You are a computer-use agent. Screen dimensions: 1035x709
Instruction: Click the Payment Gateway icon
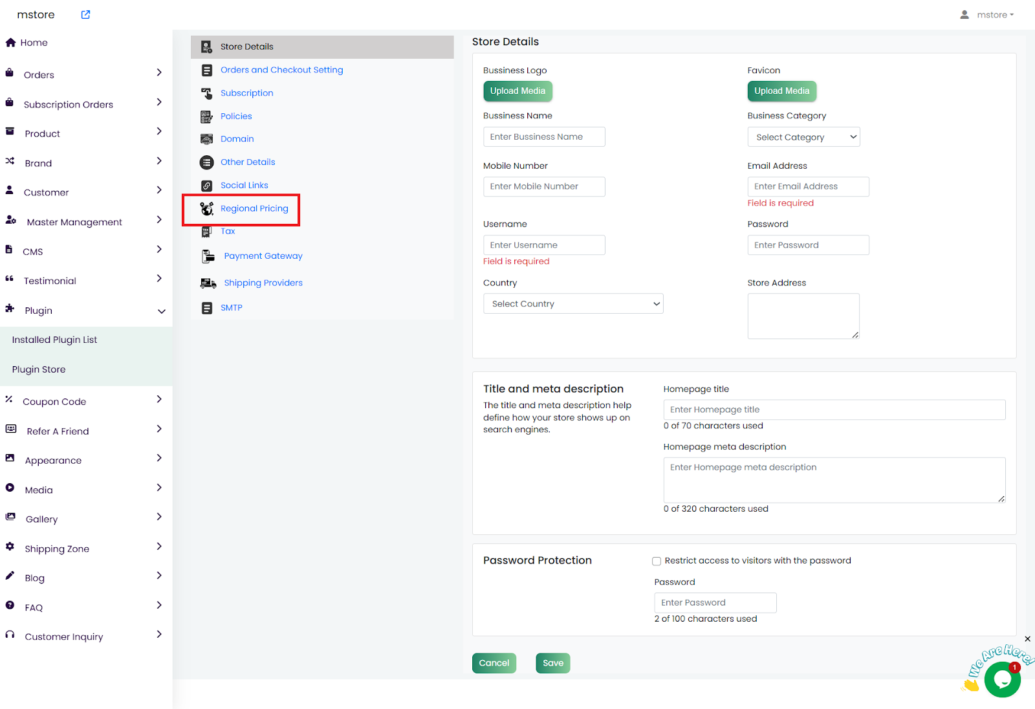(208, 256)
